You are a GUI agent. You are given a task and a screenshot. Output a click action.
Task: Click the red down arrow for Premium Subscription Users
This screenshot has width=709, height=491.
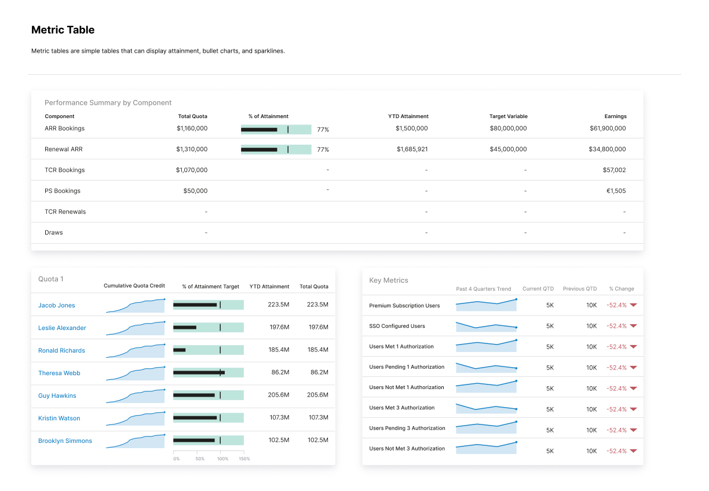pyautogui.click(x=633, y=305)
